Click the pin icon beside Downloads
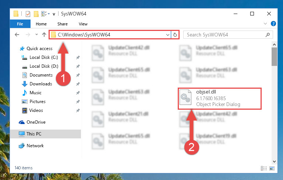Viewport: 283px width, 180px height. point(78,84)
